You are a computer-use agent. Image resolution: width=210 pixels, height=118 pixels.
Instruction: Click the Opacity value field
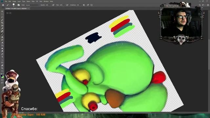click(47, 5)
